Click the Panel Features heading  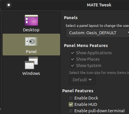coord(78,91)
